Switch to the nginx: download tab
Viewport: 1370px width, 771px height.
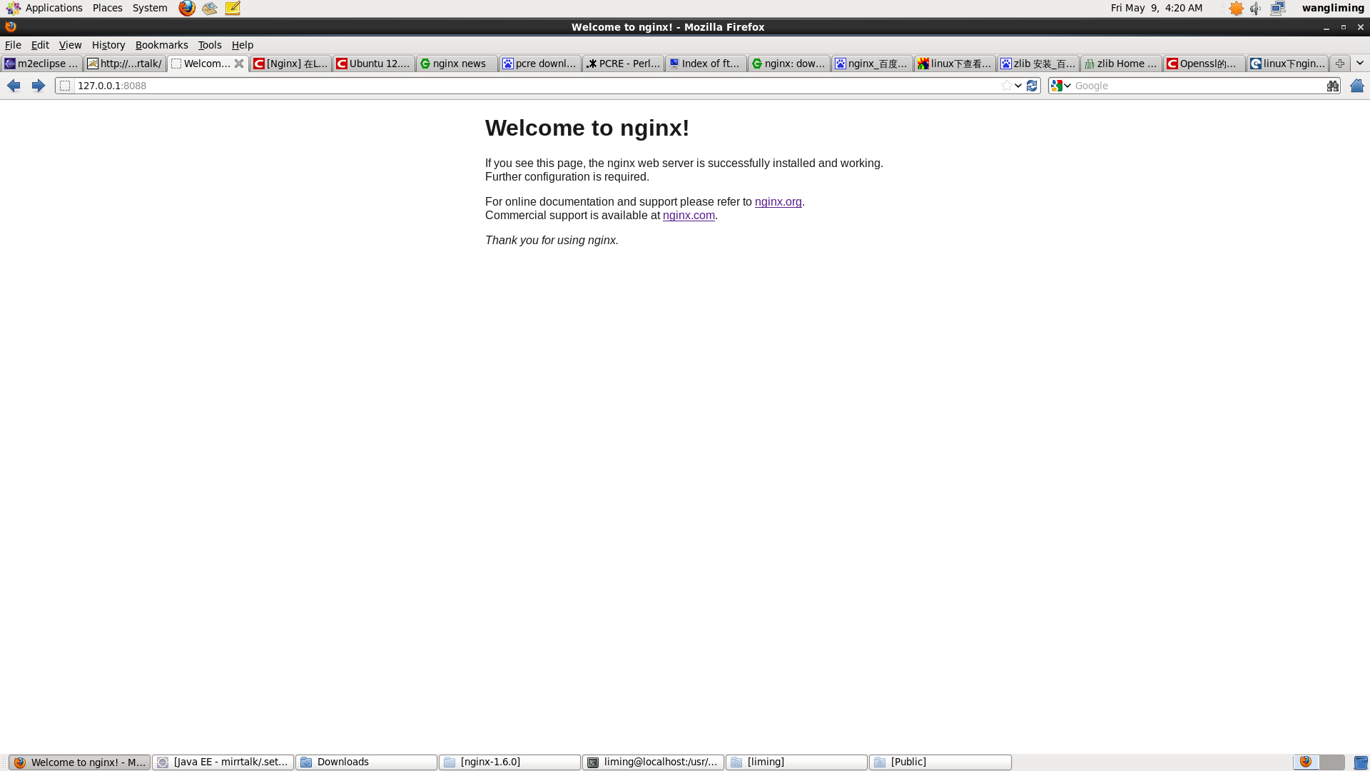tap(789, 64)
